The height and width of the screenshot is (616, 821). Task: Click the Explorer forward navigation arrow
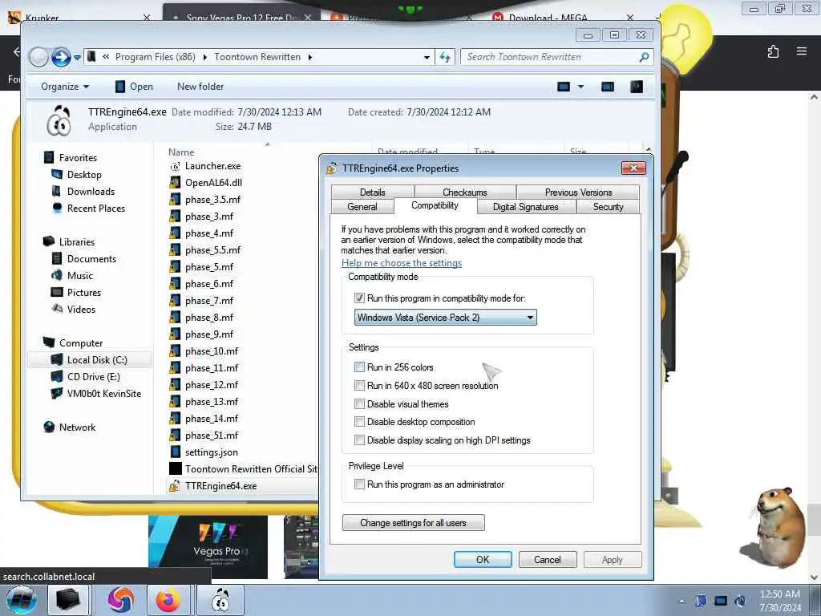pyautogui.click(x=61, y=57)
